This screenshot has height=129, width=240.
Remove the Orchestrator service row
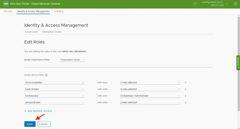coord(185,96)
